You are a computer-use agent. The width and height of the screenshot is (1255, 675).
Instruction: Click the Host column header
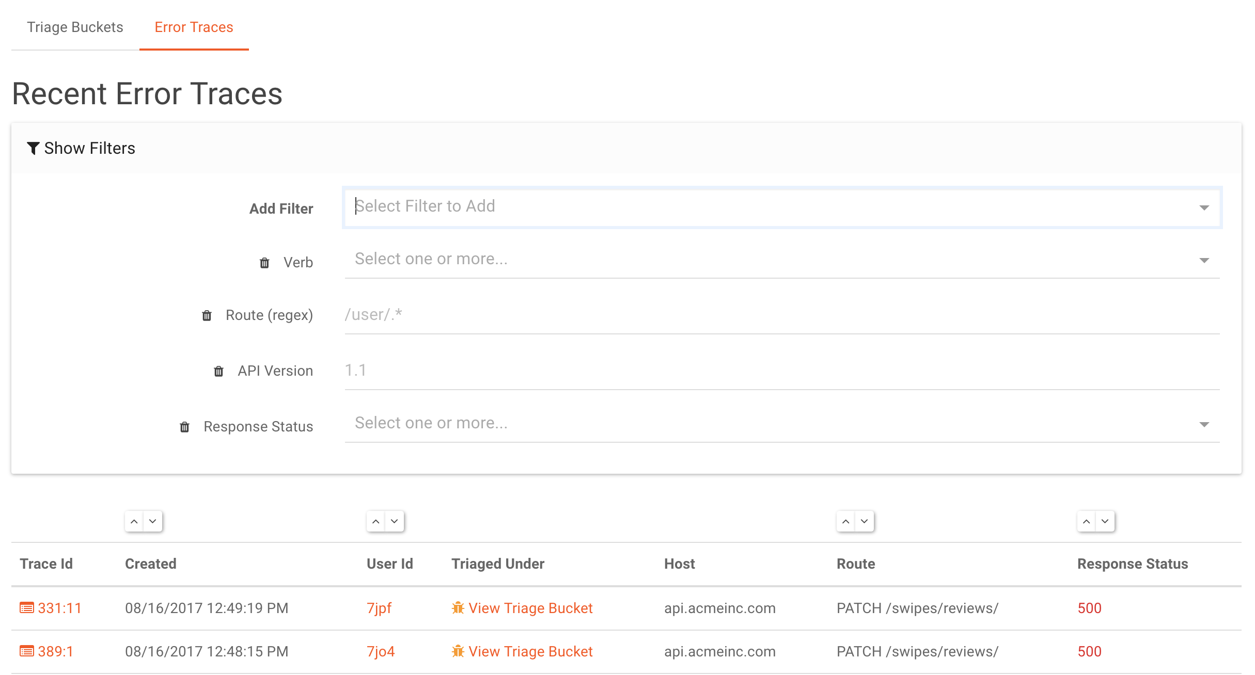(x=680, y=564)
